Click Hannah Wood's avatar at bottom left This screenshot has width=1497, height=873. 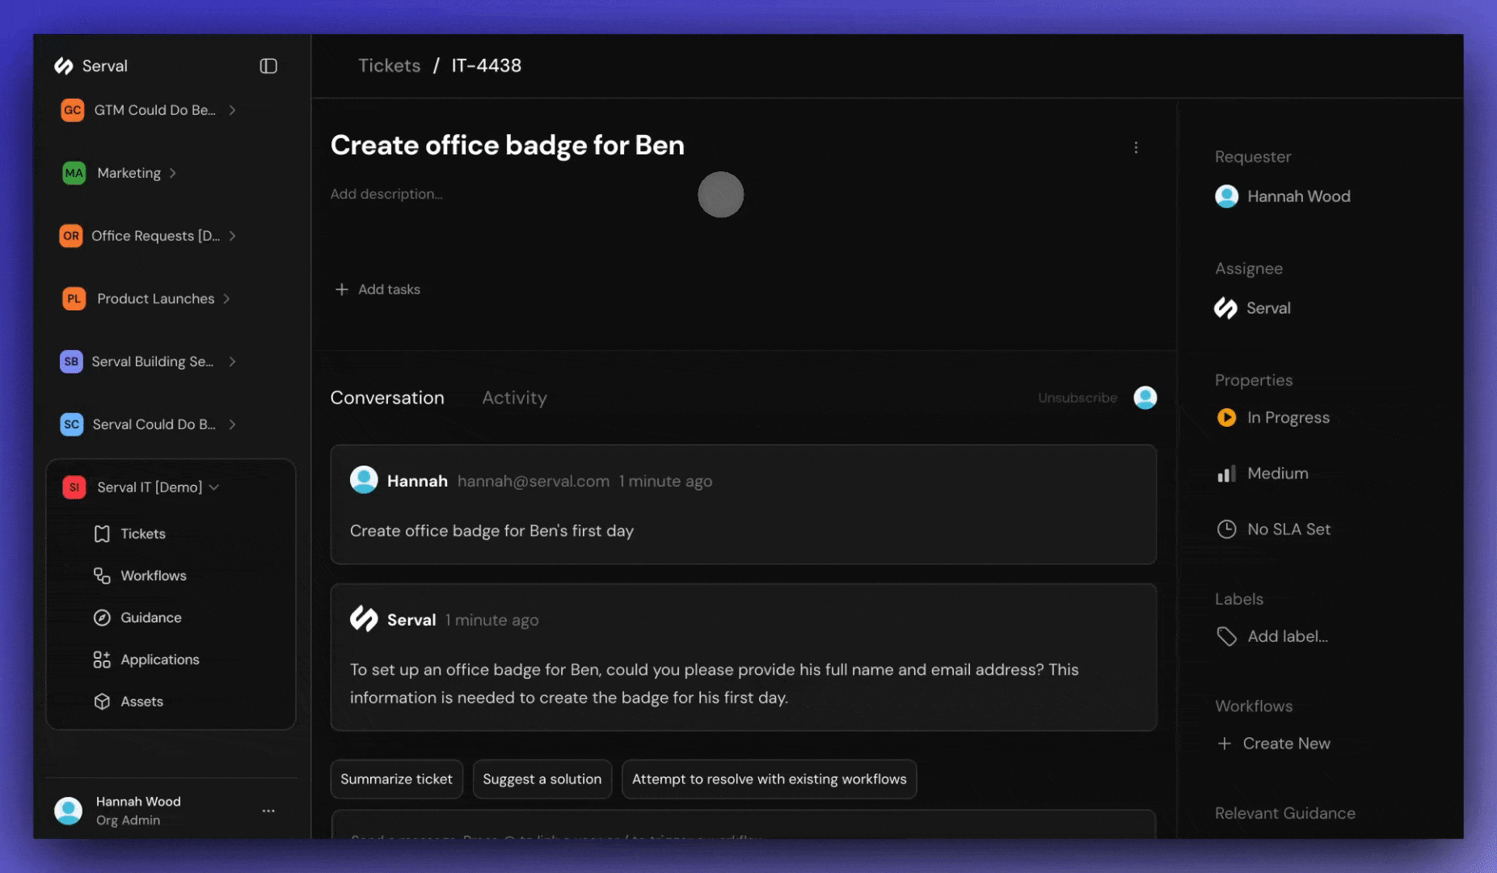pos(69,810)
